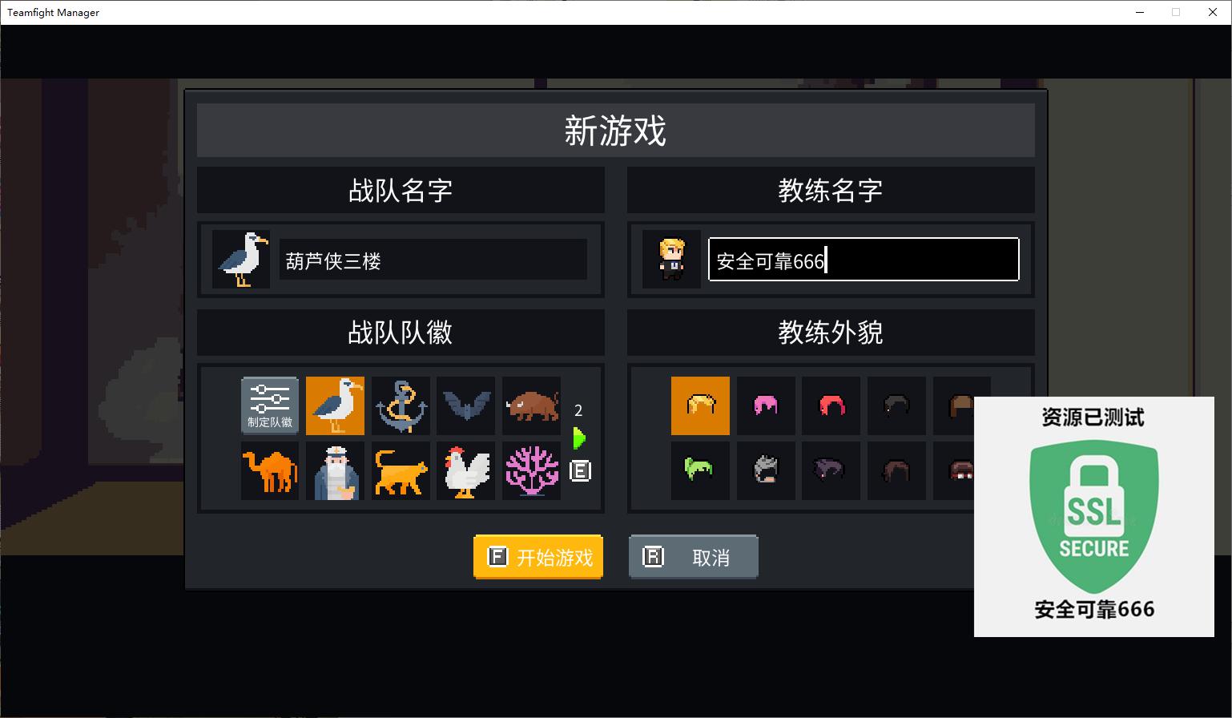The width and height of the screenshot is (1232, 718).
Task: Select the orange camel emblem
Action: pos(270,471)
